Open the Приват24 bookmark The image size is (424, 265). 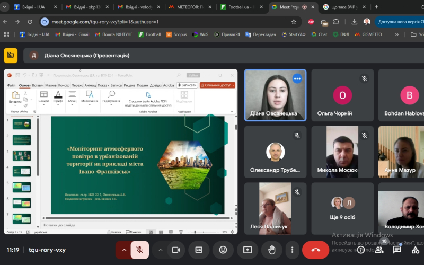(227, 34)
